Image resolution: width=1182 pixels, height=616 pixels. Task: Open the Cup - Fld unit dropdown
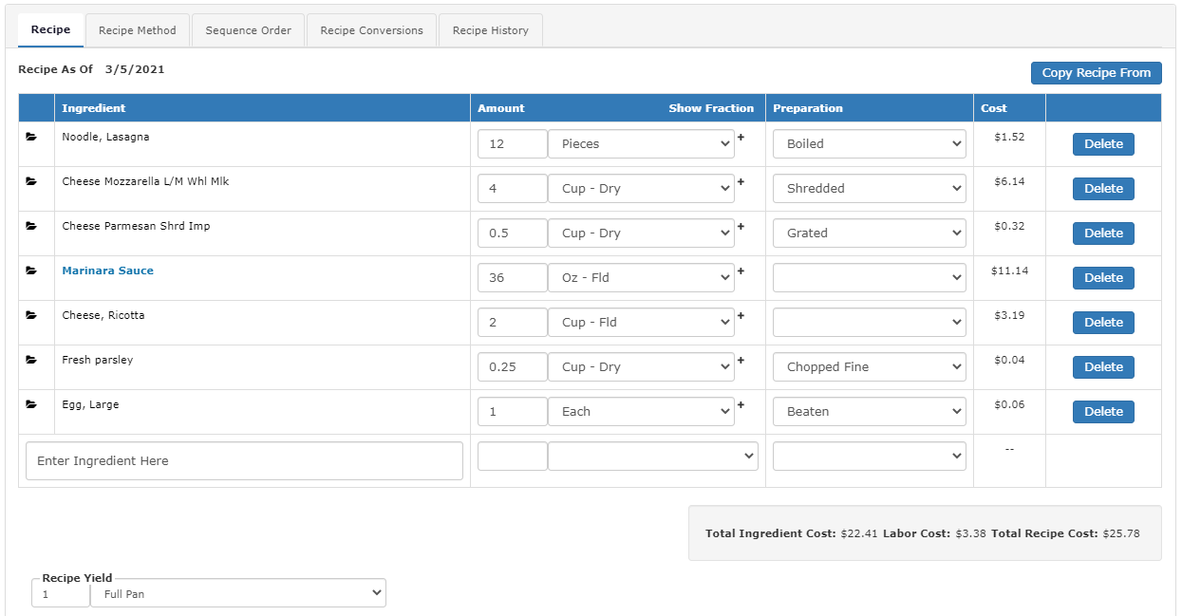click(641, 323)
